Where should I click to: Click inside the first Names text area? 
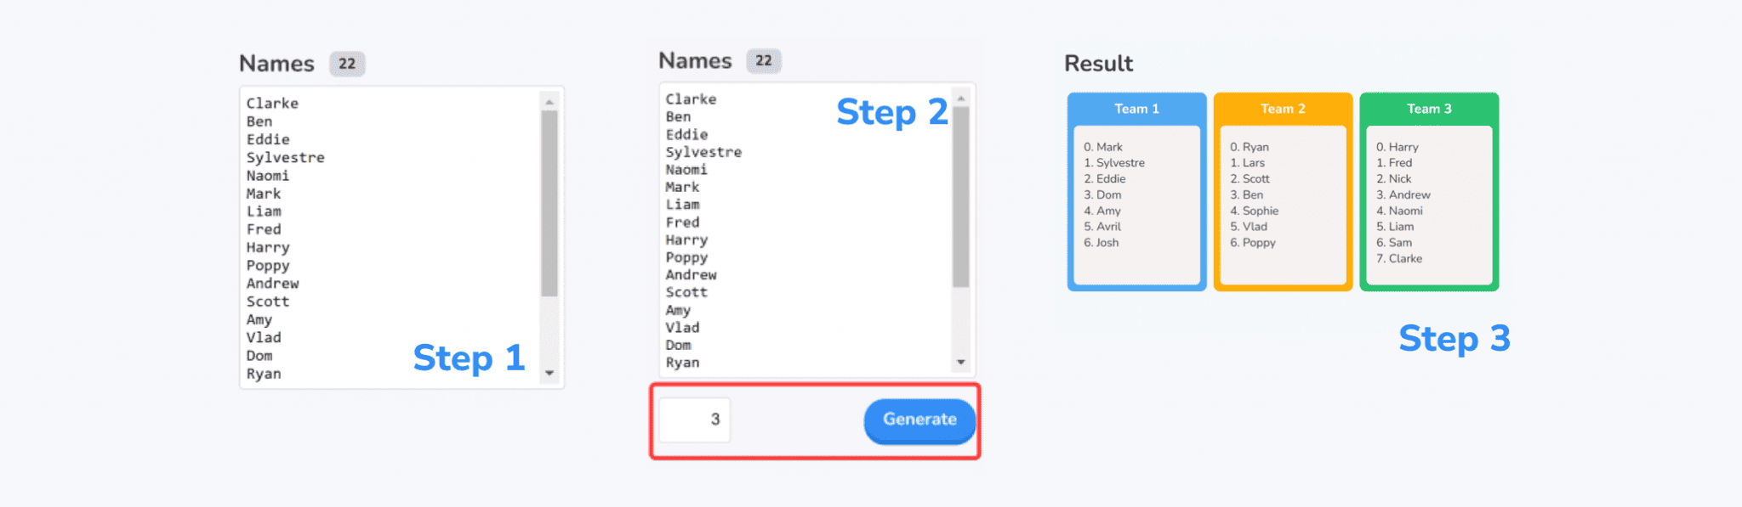point(391,238)
